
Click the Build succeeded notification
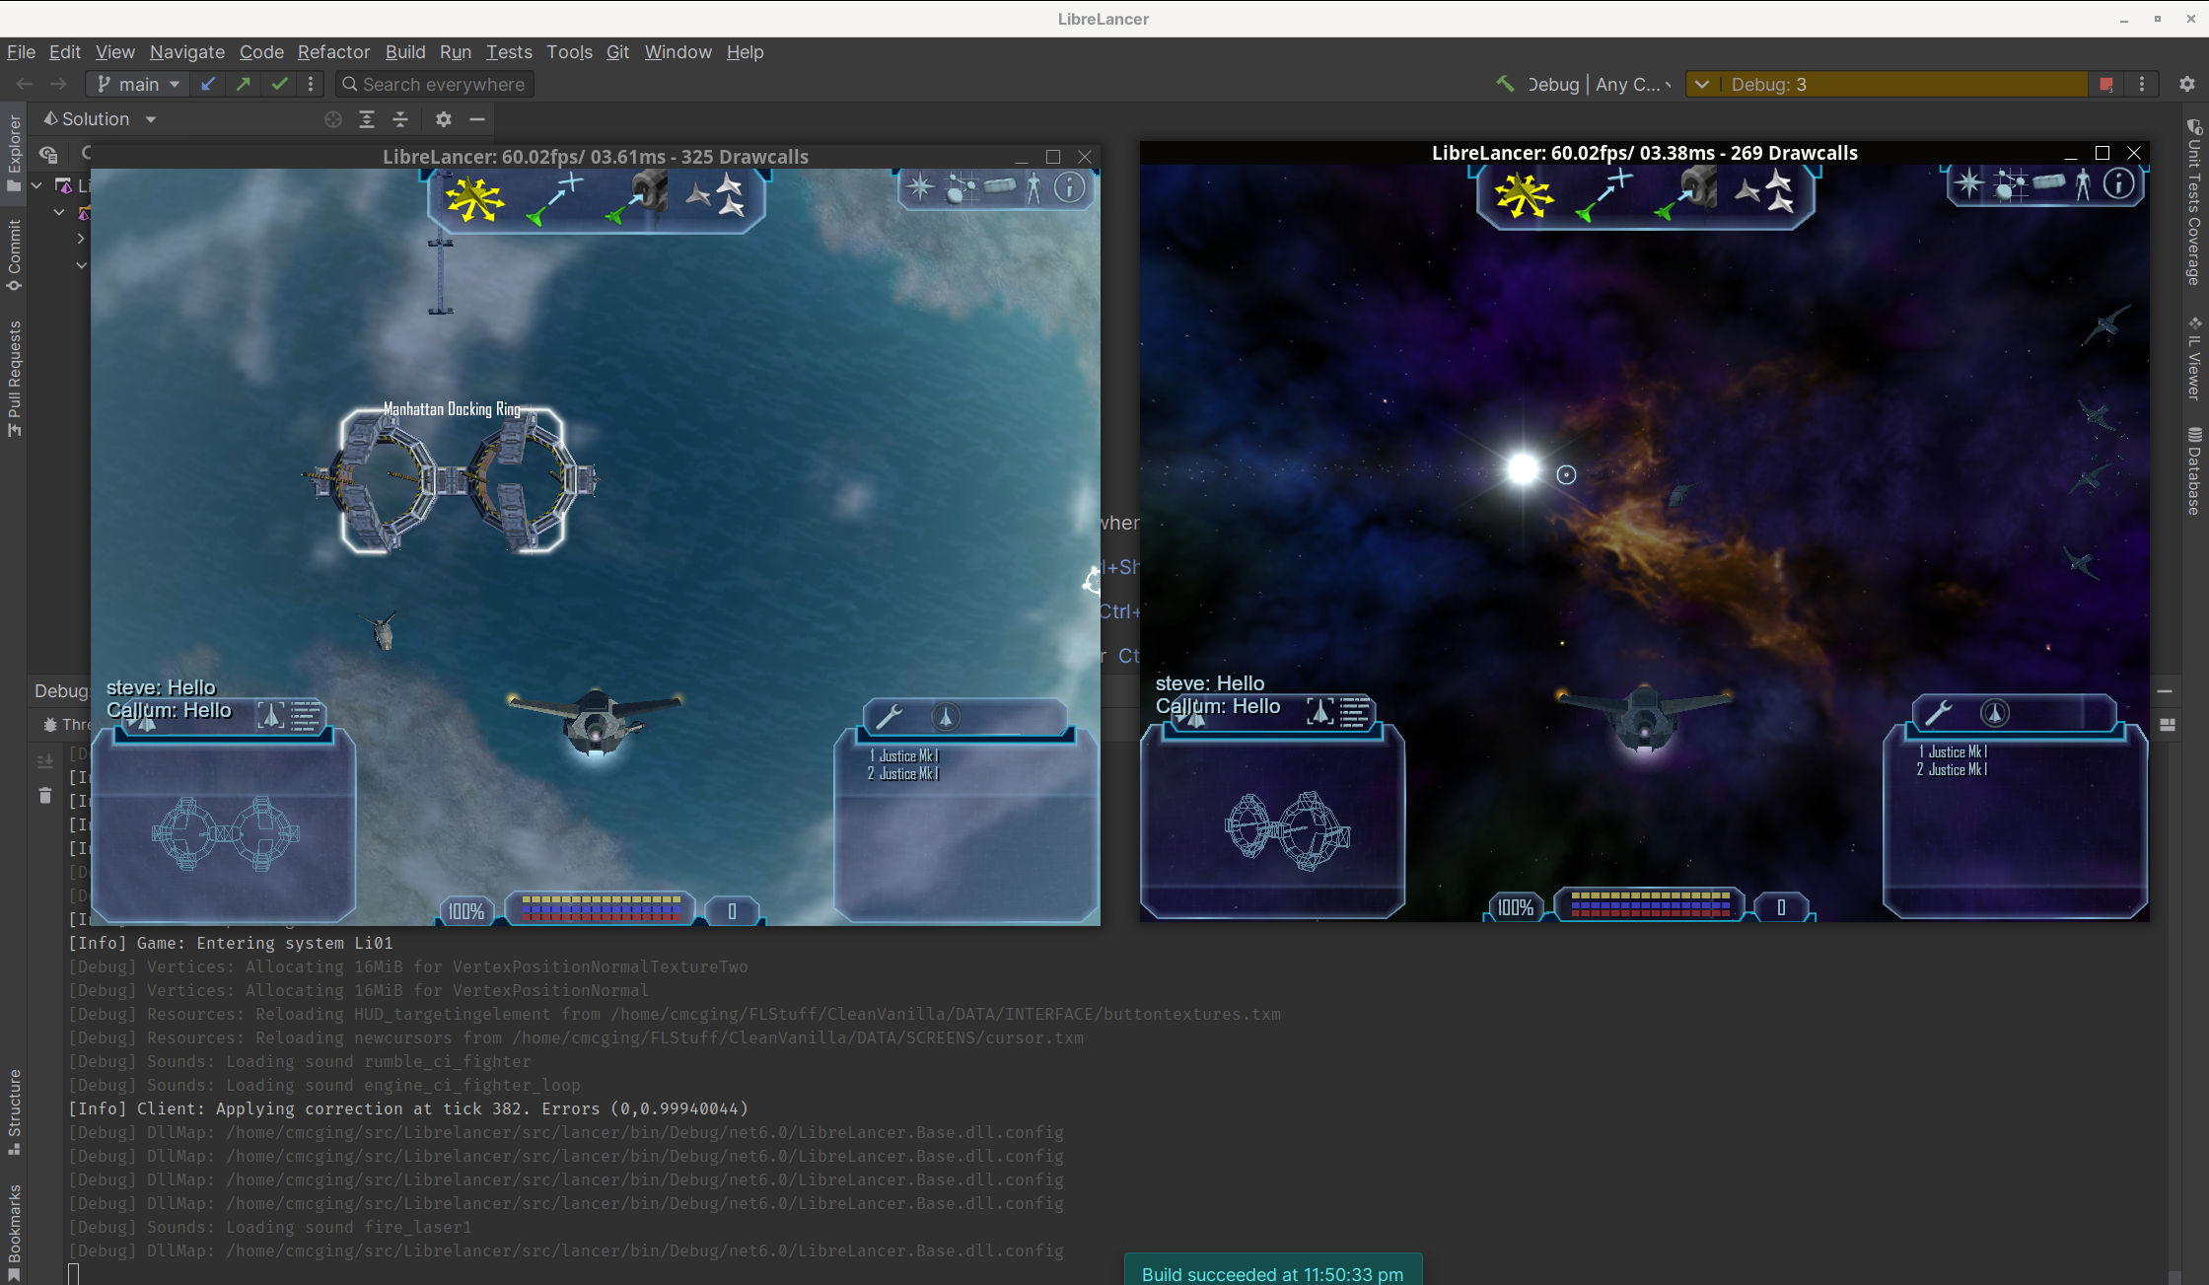point(1272,1273)
